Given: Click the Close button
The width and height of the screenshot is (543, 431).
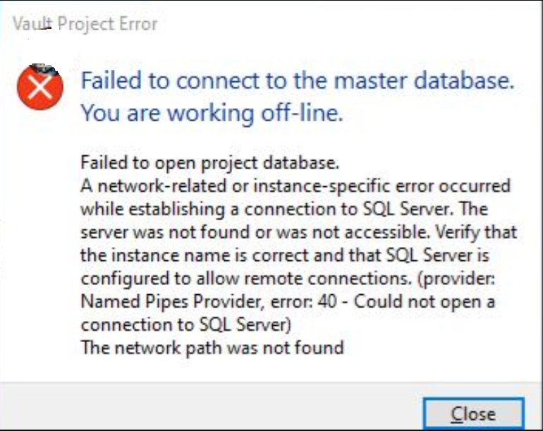Looking at the screenshot, I should [473, 413].
